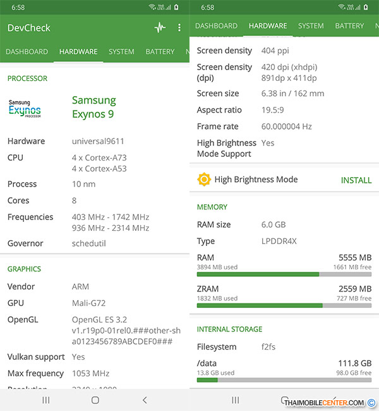
Task: Tap the High Brightness Mode sun icon
Action: coord(204,180)
